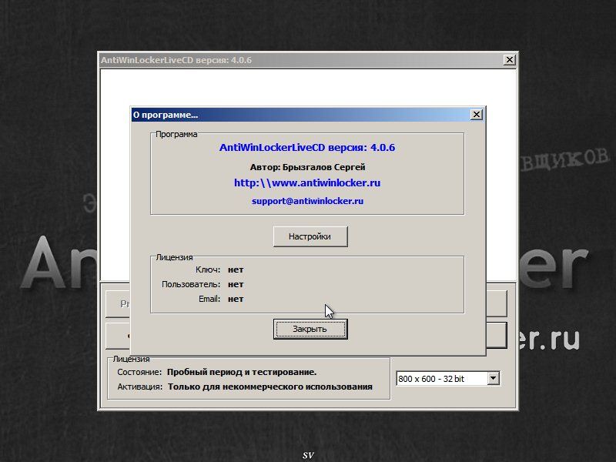The height and width of the screenshot is (462, 616).
Task: Select the Ключ license value 'нет'
Action: pos(236,269)
